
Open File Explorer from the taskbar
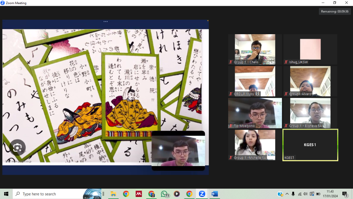(x=113, y=194)
